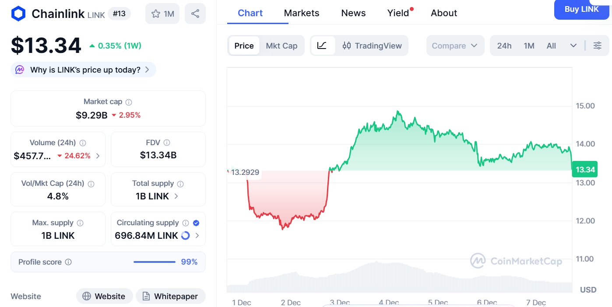This screenshot has height=307, width=612.
Task: Click Circulating supply verified badge
Action: point(196,223)
